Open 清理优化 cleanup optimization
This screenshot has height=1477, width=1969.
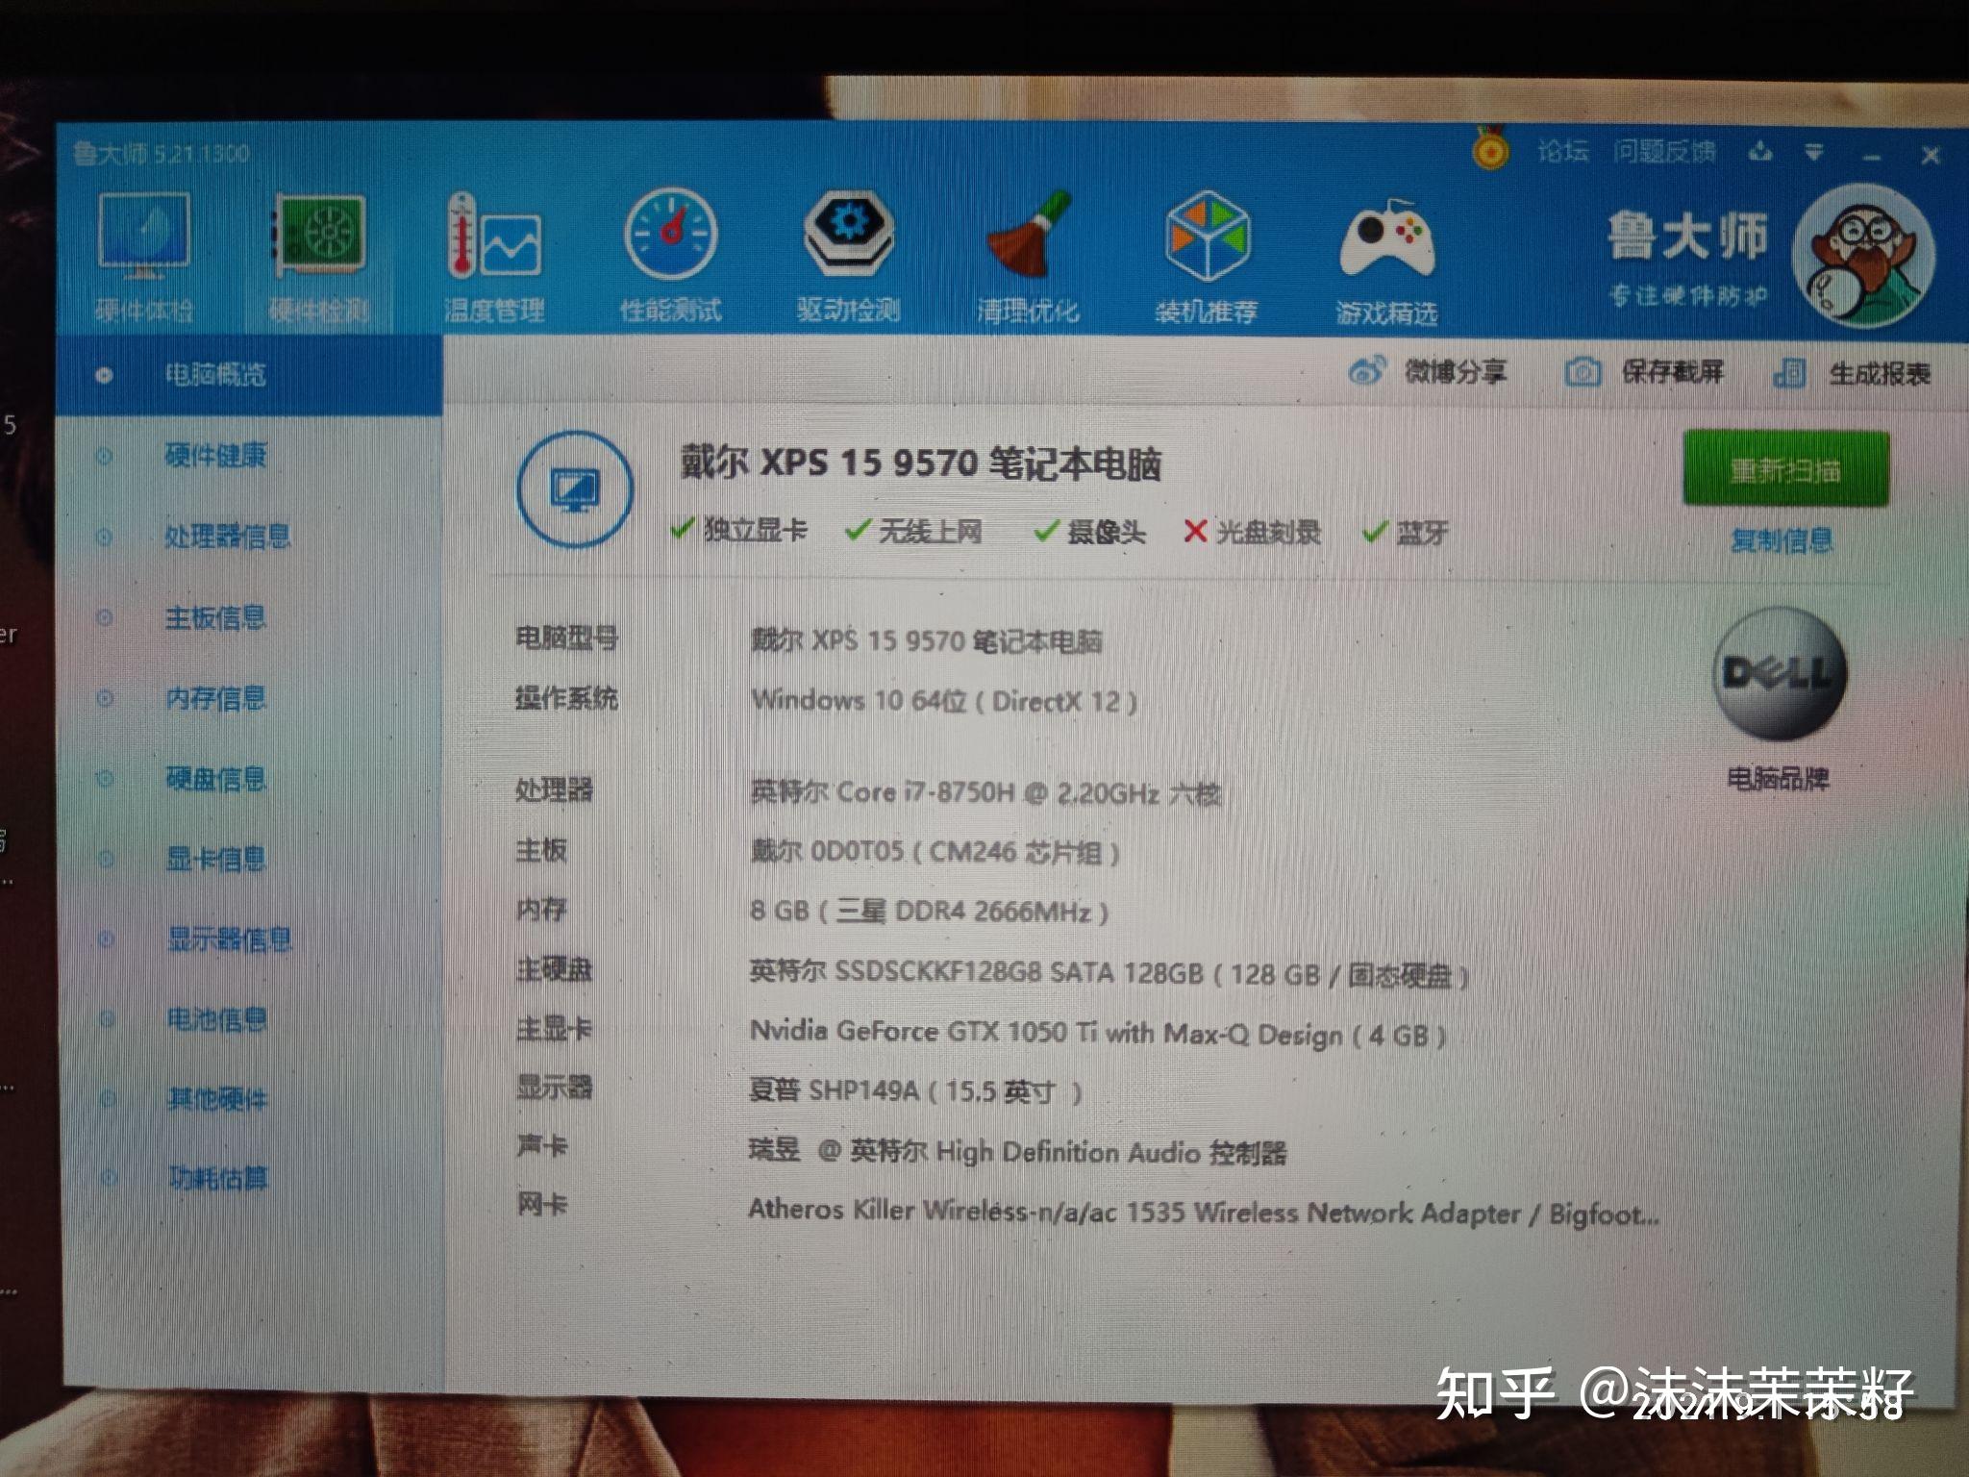(x=1028, y=255)
